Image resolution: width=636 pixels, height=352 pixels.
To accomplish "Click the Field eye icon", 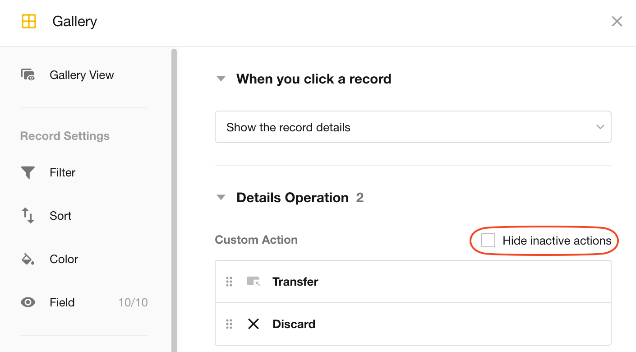I will coord(28,302).
